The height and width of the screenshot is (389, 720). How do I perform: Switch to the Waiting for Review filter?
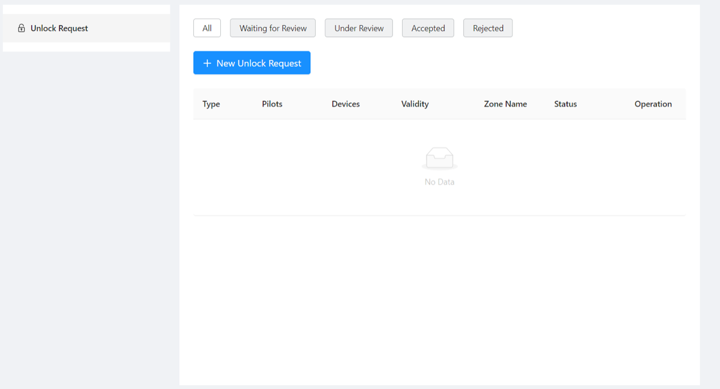272,28
